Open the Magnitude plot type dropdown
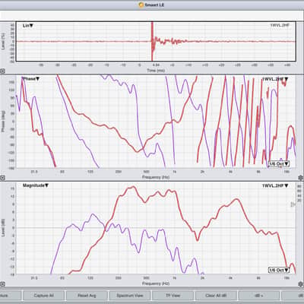304x304 pixels. [x=36, y=185]
